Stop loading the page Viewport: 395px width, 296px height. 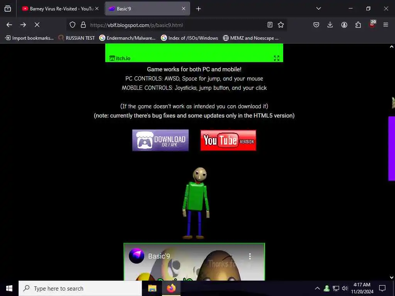[37, 25]
